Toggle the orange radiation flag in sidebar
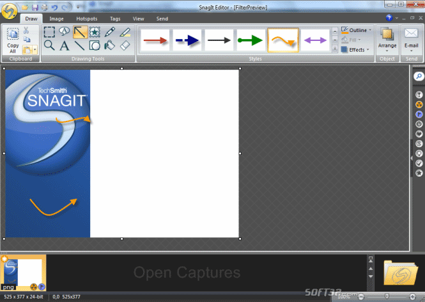This screenshot has width=425, height=302. pyautogui.click(x=419, y=104)
